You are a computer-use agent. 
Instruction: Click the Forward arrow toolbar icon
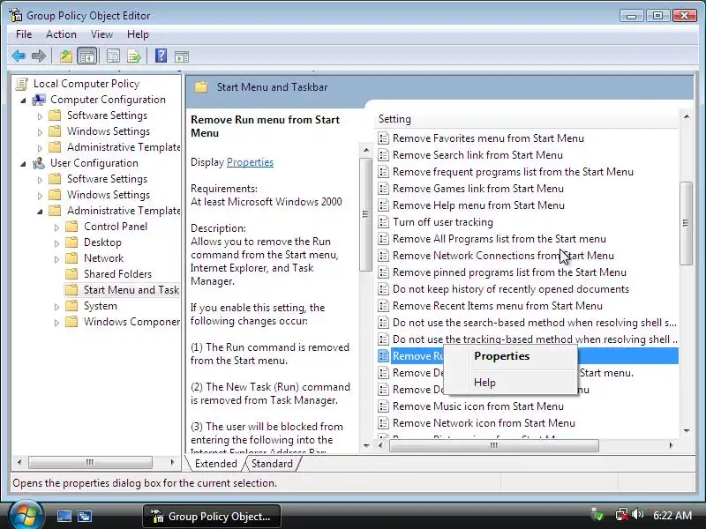point(39,56)
